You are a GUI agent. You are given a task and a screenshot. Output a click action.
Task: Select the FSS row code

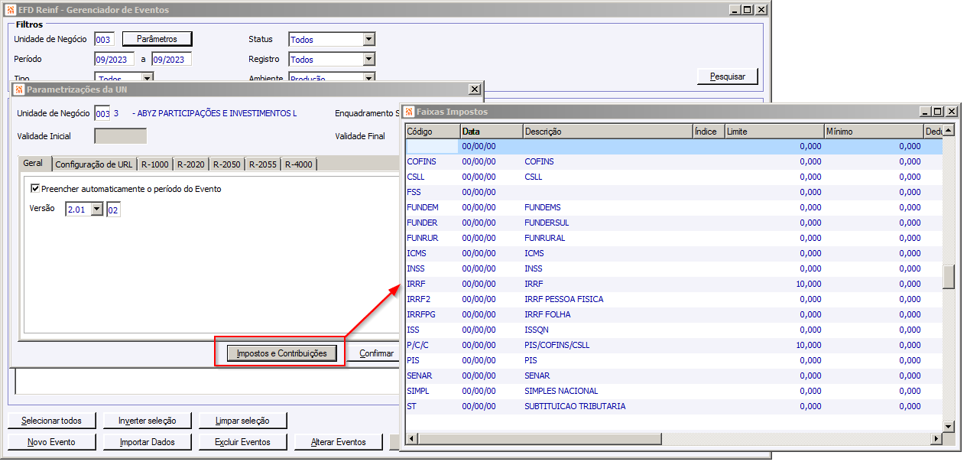pos(415,192)
